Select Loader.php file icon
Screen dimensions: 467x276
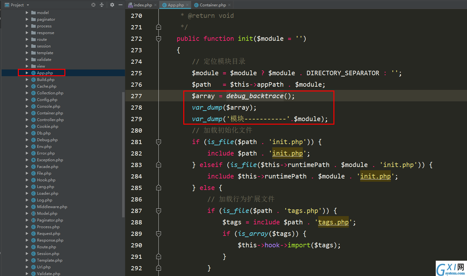click(33, 193)
